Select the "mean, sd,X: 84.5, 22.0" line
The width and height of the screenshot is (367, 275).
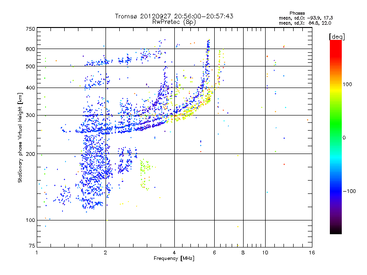click(305, 23)
